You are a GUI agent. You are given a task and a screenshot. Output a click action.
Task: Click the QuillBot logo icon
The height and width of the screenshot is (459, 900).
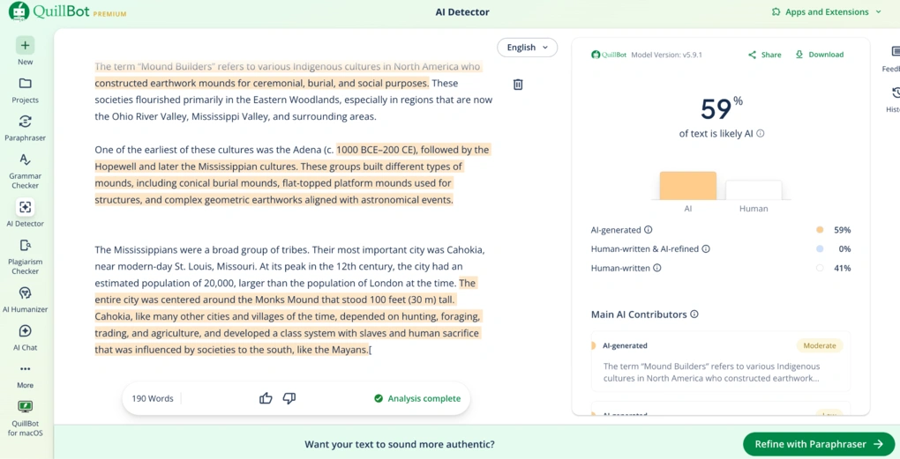tap(19, 11)
